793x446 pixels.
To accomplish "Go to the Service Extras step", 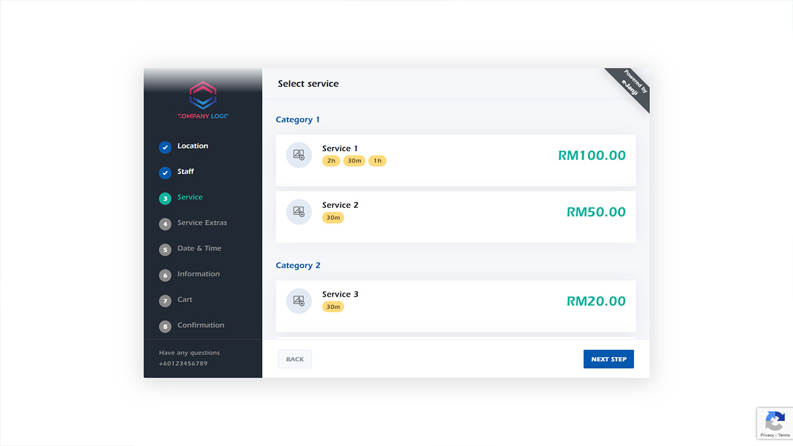I will [202, 223].
